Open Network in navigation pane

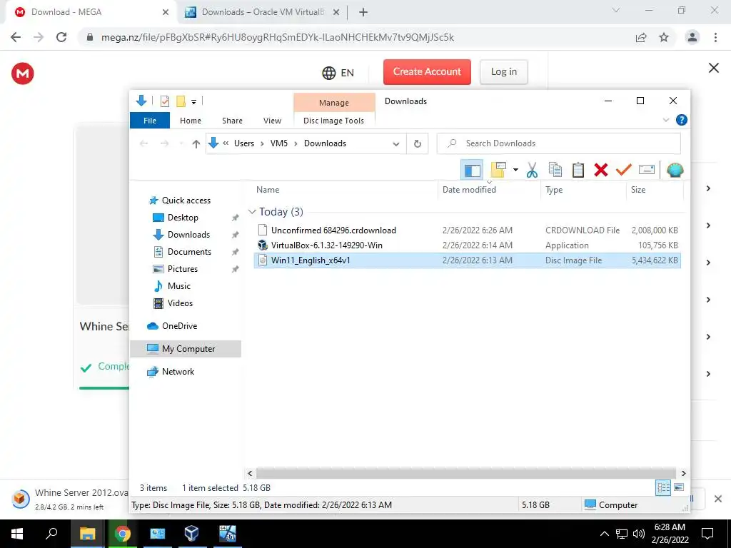pyautogui.click(x=178, y=372)
